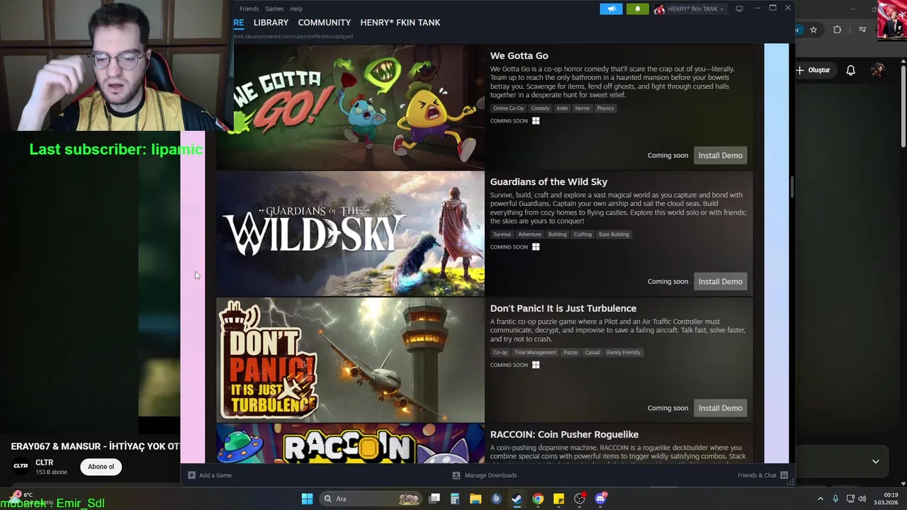
Task: Open the Help menu in Steam
Action: [296, 8]
